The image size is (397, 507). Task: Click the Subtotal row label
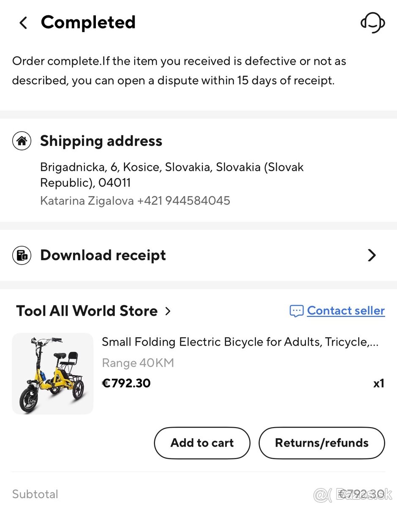click(x=35, y=494)
